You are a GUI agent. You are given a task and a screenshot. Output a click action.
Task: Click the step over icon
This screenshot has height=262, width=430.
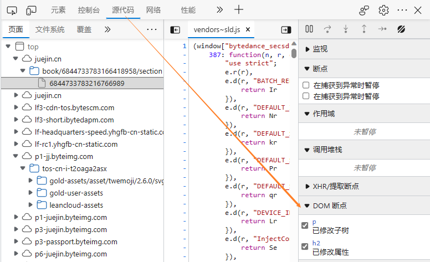(327, 29)
